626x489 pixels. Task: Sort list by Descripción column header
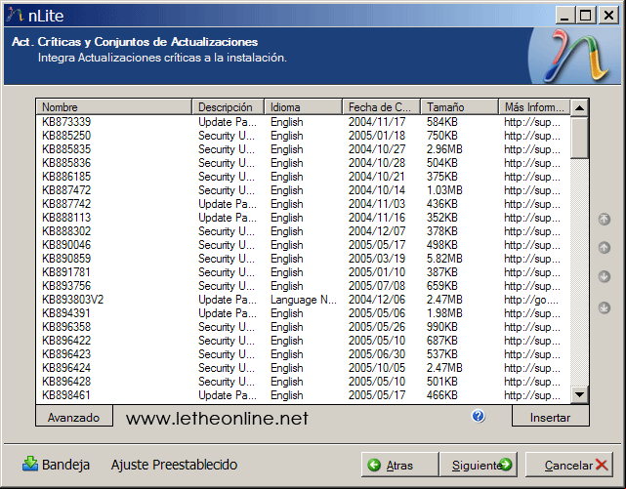click(228, 107)
